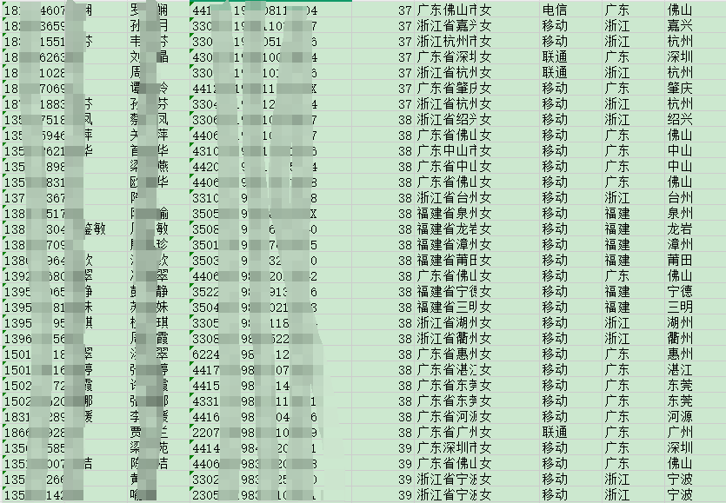Select the 联通 cell in the 广州 row
726x503 pixels.
(555, 433)
